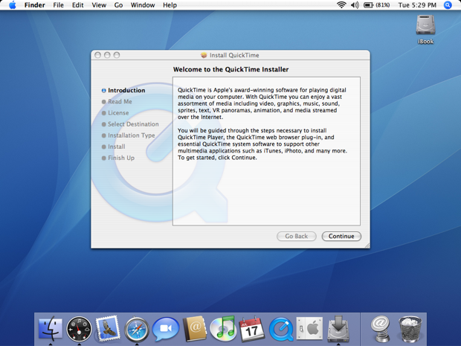The width and height of the screenshot is (461, 346).
Task: Select the iBook hard drive icon
Action: pos(425,25)
